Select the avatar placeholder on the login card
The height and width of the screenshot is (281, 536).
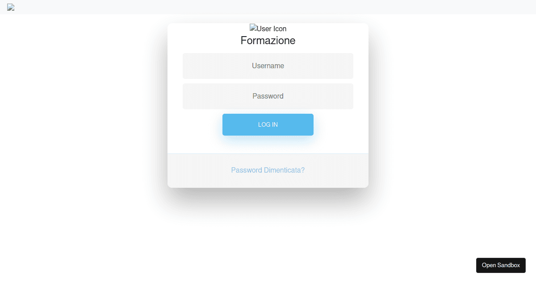(268, 28)
